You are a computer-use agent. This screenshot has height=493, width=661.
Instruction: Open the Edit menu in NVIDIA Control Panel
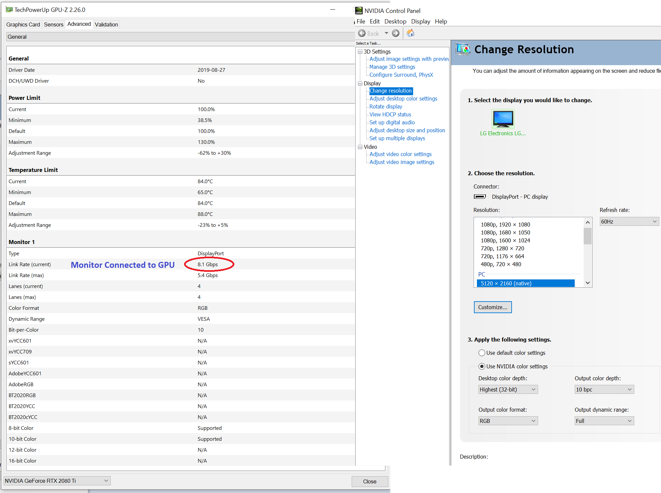(x=375, y=21)
